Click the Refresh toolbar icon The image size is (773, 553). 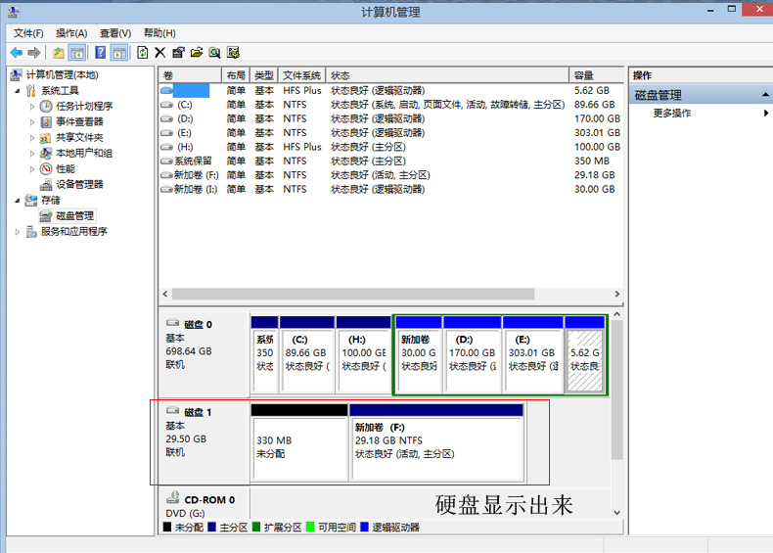143,52
